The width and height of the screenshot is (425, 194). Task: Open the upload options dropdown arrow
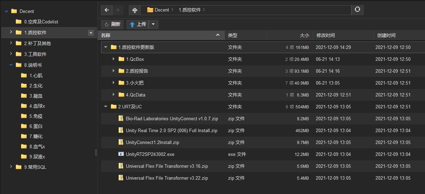click(154, 24)
